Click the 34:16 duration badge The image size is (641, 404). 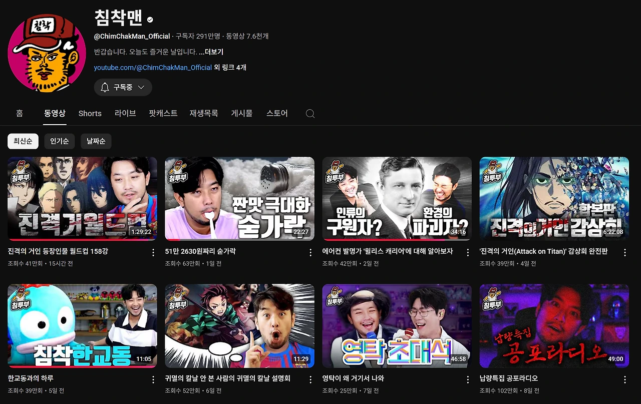coord(458,232)
